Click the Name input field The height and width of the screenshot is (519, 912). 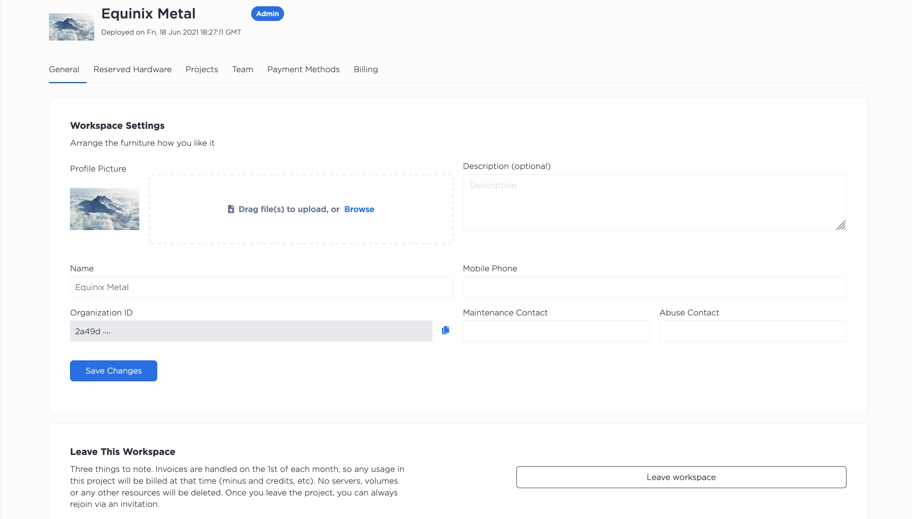262,287
